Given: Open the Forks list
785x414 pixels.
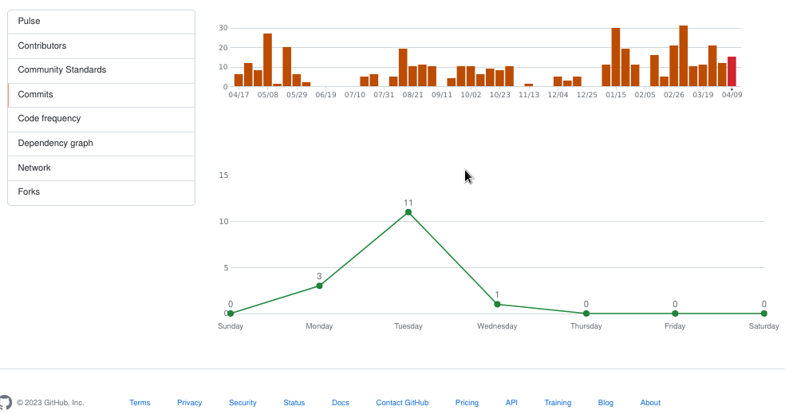Looking at the screenshot, I should 29,192.
